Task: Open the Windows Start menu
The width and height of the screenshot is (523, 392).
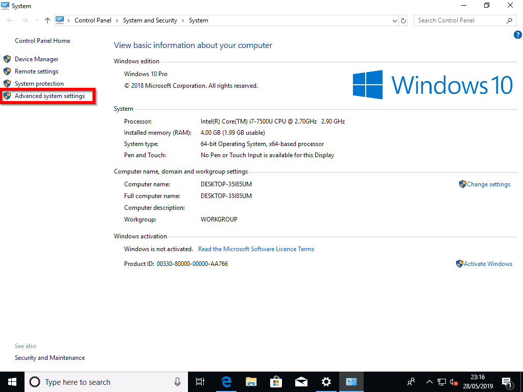Action: [x=12, y=382]
